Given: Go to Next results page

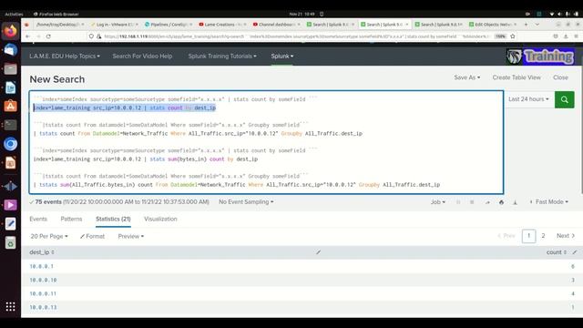Looking at the screenshot, I should click(566, 236).
